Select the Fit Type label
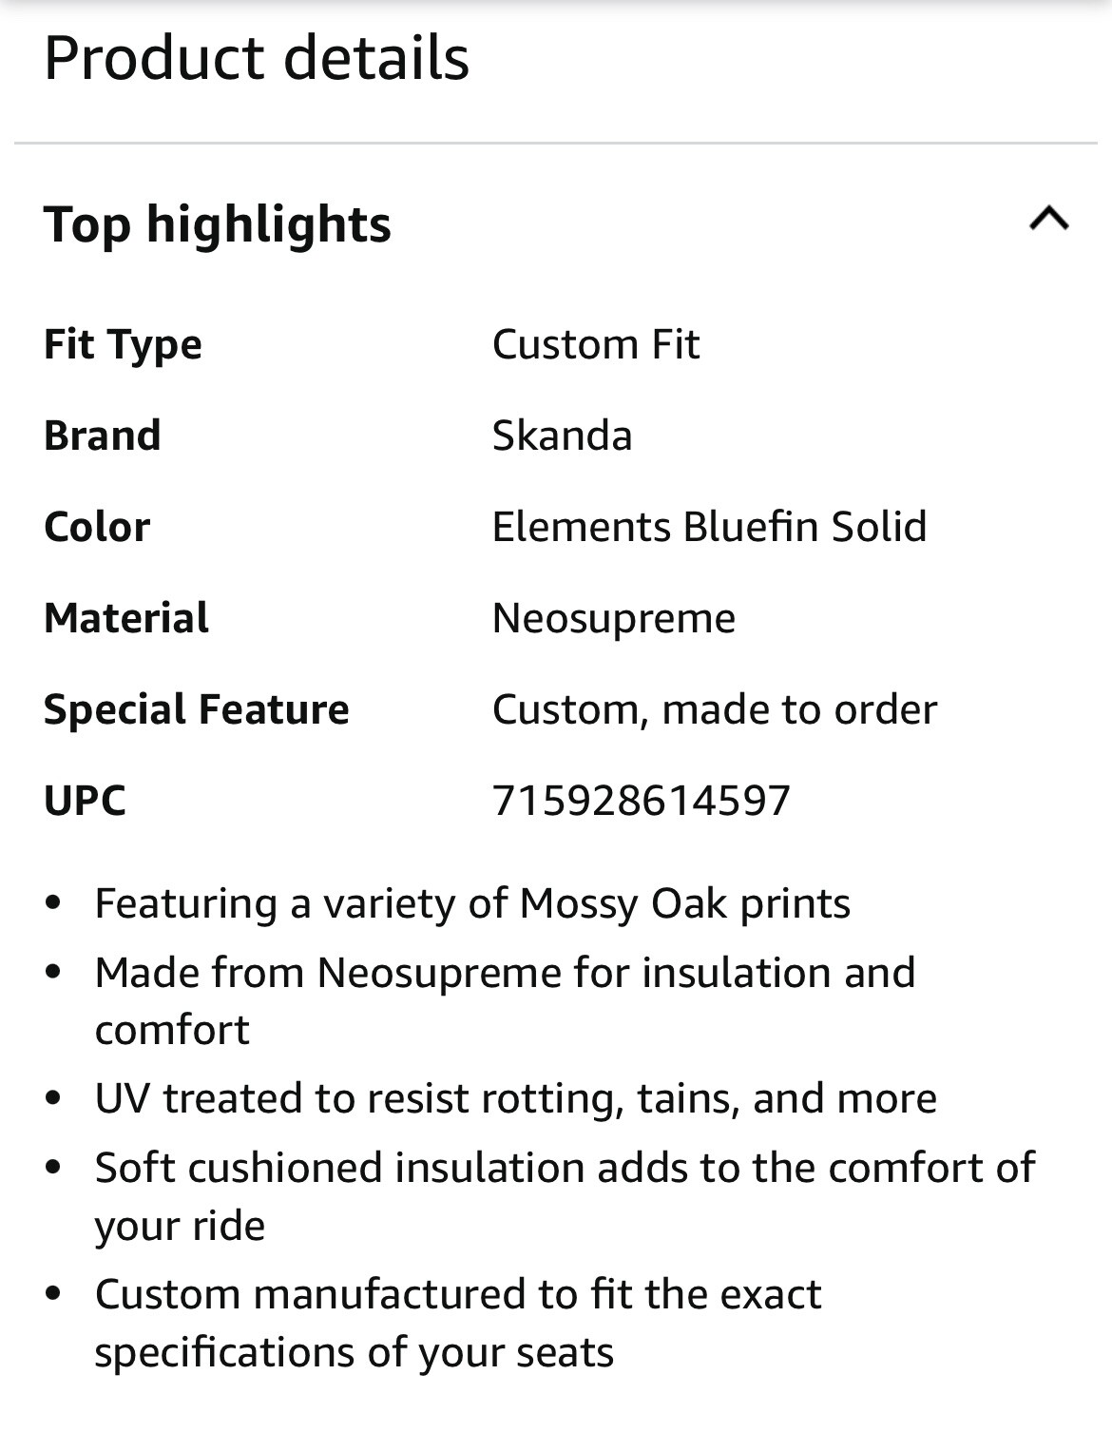The width and height of the screenshot is (1112, 1433). (123, 344)
